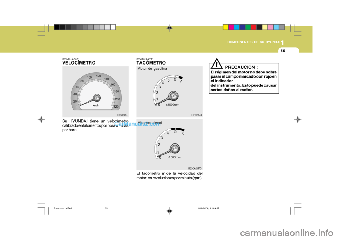
Task: Click the footer page number 55
Action: [x=106, y=208]
